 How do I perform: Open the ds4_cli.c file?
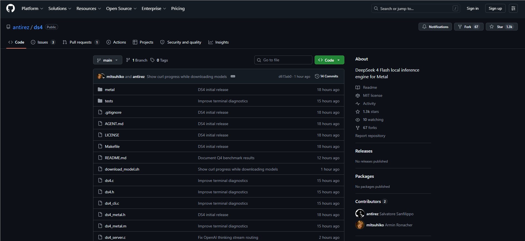(x=112, y=203)
